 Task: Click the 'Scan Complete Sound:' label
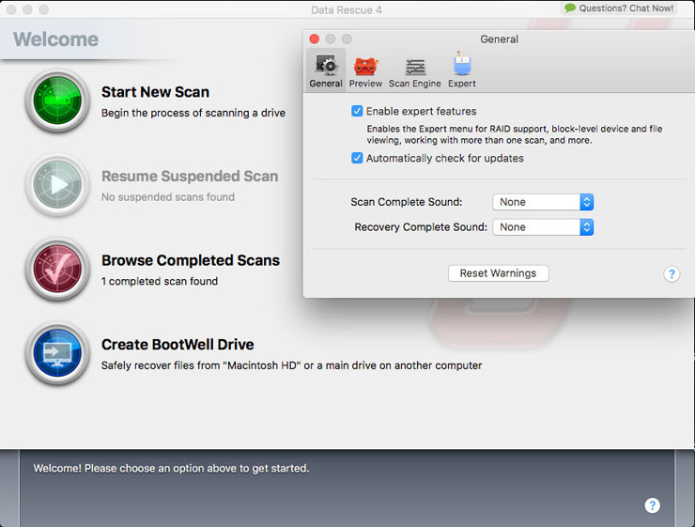tap(407, 202)
